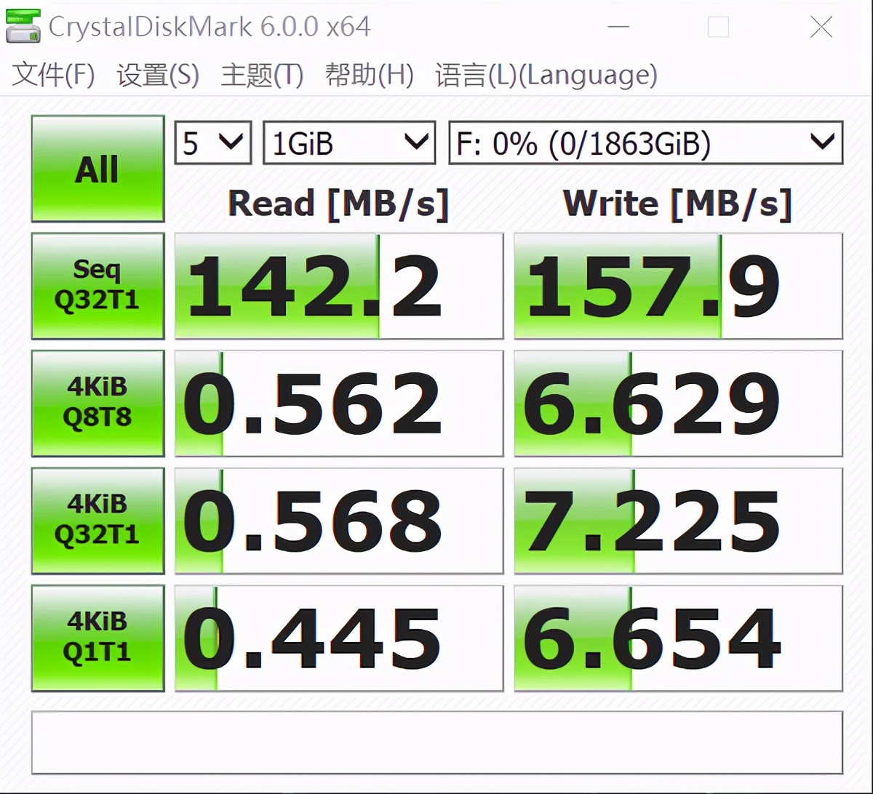Screen dimensions: 873x794
Task: Start the Seq Q32T1 test
Action: 97,285
